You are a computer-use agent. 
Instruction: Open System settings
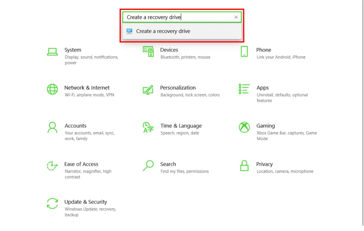72,50
